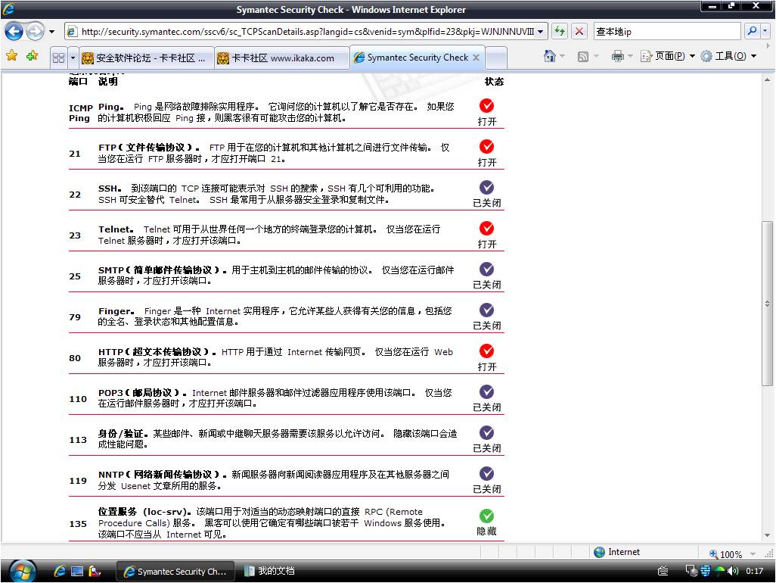
Task: Click the red 打开 icon for ICMP Ping
Action: (486, 105)
